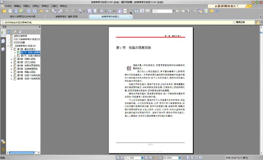Select the highlighted 第1节 bookmark
The image size is (263, 160).
click(x=30, y=52)
